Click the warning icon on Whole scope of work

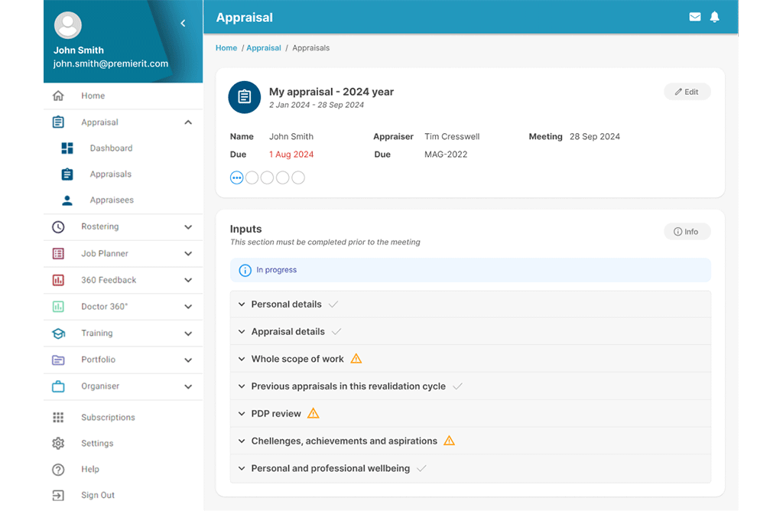coord(356,359)
